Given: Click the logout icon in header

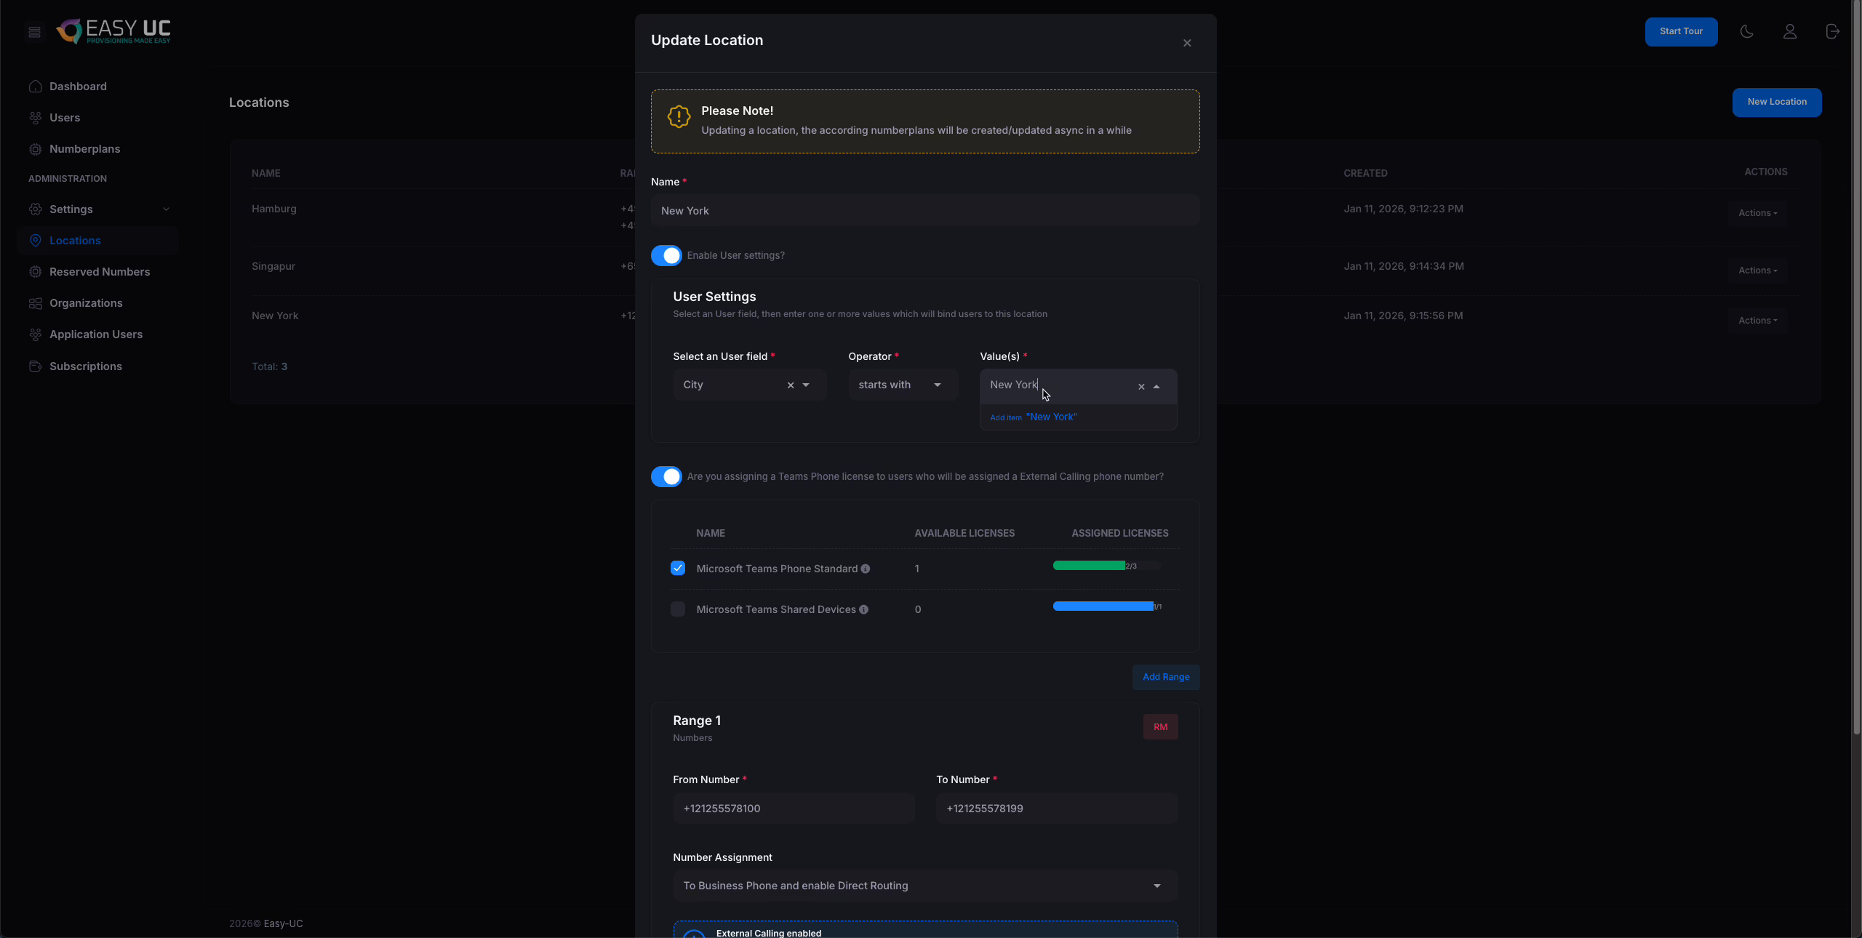Looking at the screenshot, I should click(x=1832, y=31).
